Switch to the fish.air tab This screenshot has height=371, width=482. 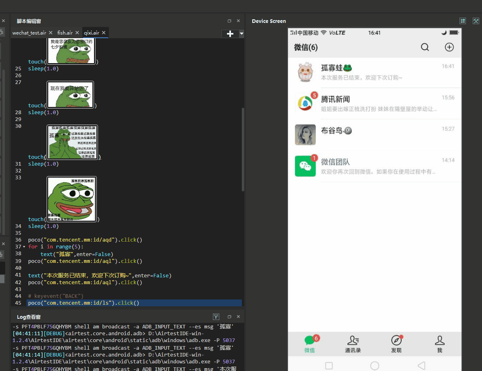point(65,33)
